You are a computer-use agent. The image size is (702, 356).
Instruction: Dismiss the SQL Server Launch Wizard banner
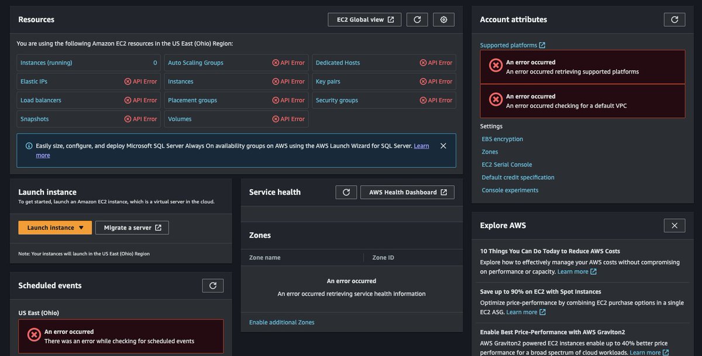[443, 146]
